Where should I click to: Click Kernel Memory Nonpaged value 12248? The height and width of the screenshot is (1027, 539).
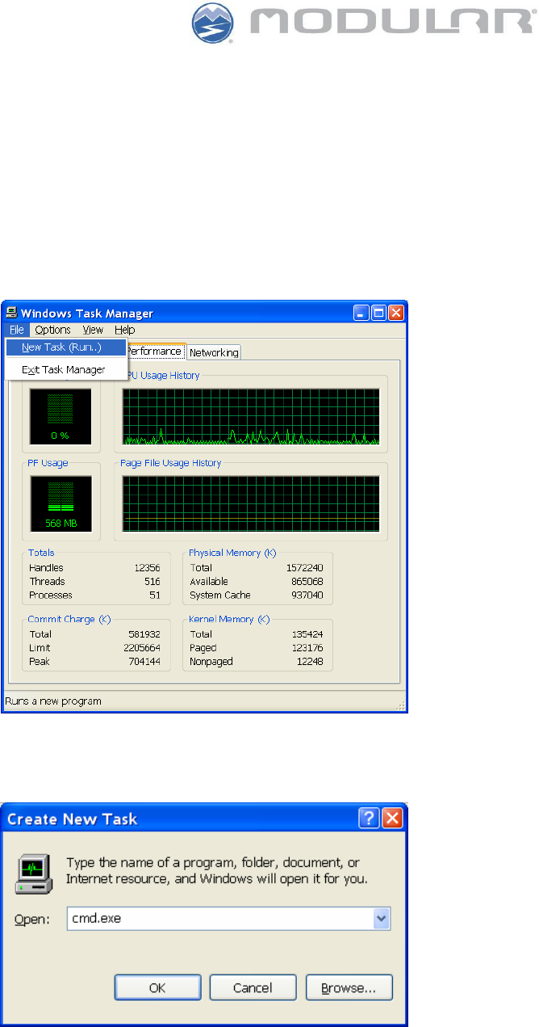pos(309,662)
